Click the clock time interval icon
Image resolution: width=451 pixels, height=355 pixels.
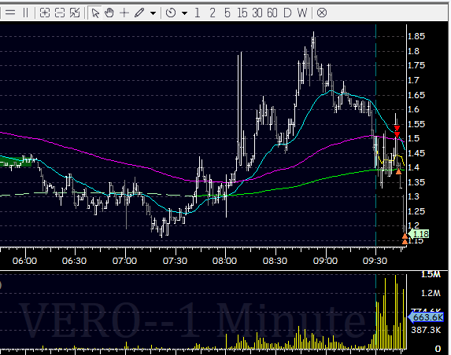tap(171, 13)
